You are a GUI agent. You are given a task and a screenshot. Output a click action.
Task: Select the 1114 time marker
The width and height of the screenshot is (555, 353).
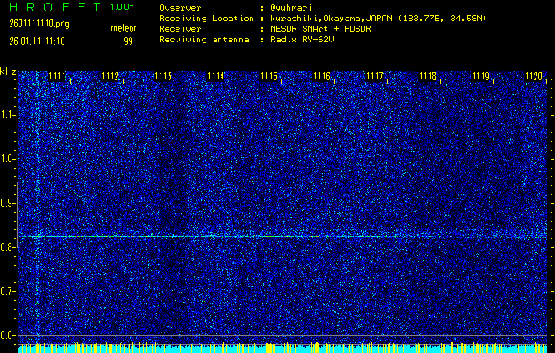pos(215,77)
